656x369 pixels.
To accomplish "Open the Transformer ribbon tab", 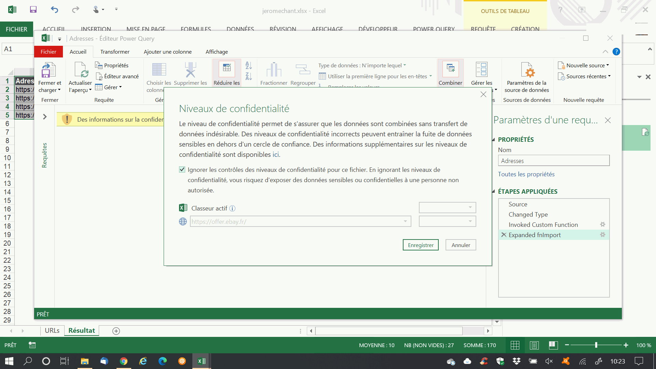I will (x=115, y=52).
